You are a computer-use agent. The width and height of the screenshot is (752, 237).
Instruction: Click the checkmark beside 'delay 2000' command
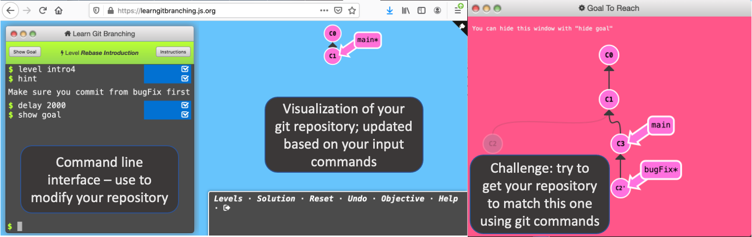tap(185, 105)
